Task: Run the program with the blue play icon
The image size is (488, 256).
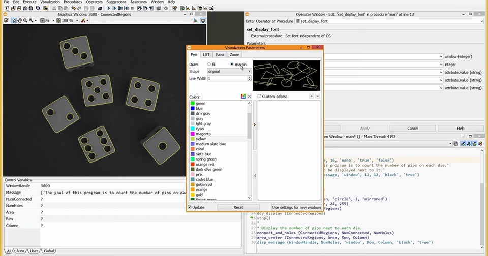Action: point(109,8)
